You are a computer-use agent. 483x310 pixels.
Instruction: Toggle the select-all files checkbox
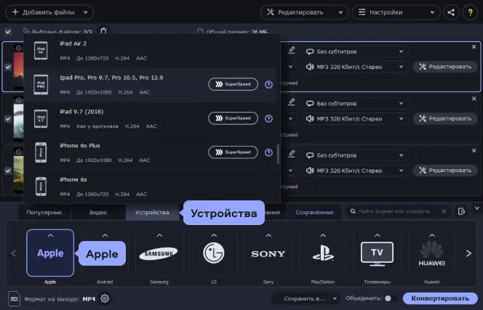[8, 31]
